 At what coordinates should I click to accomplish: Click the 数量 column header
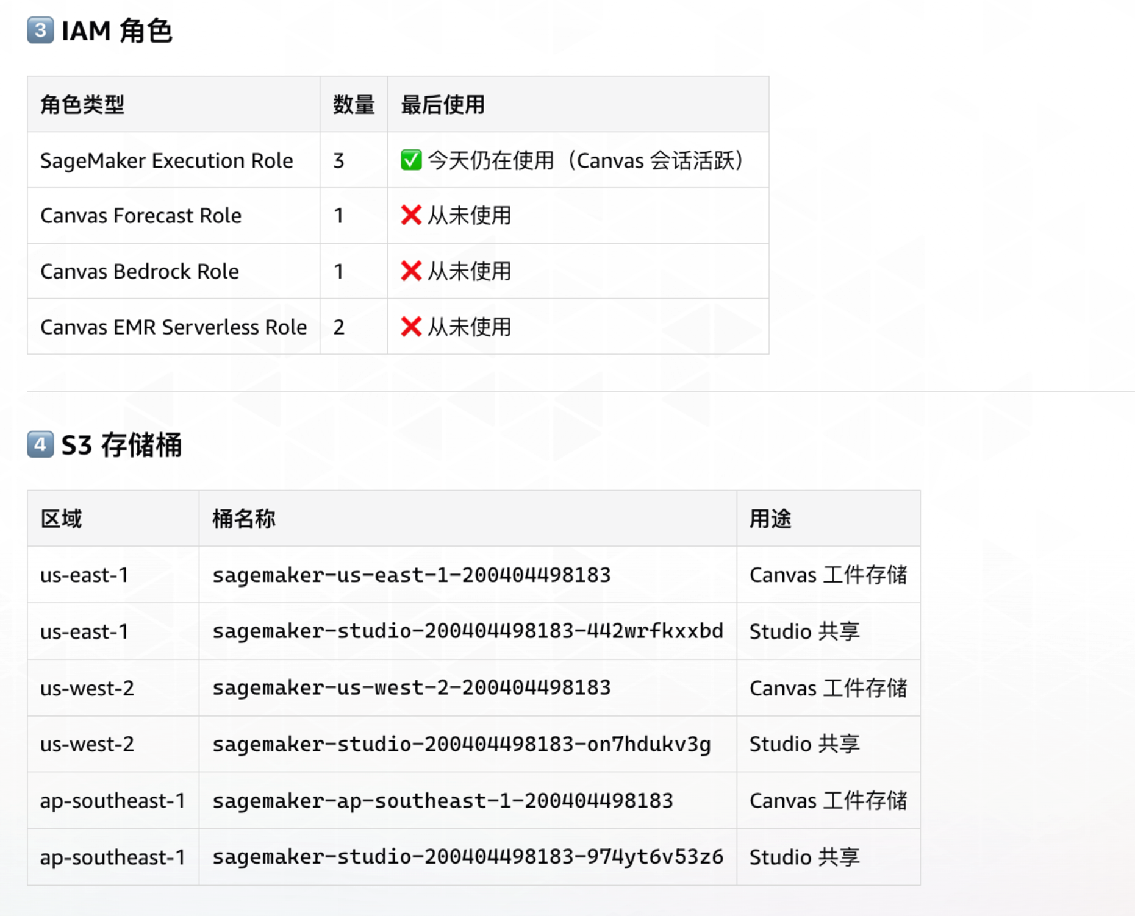[354, 104]
